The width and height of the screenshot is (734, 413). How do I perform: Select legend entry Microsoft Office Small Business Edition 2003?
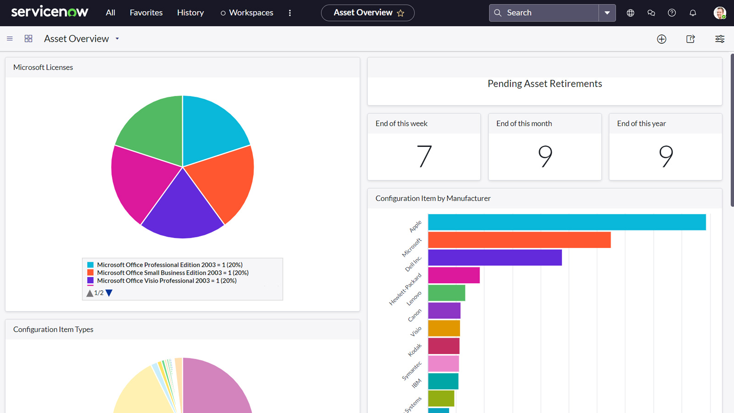tap(172, 273)
